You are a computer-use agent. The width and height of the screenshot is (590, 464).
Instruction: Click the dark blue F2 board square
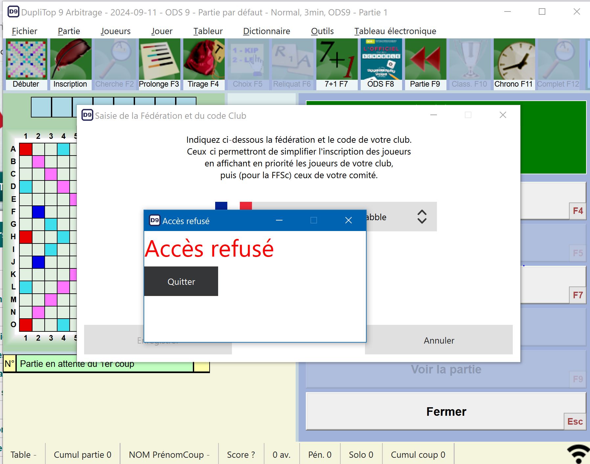click(x=38, y=212)
